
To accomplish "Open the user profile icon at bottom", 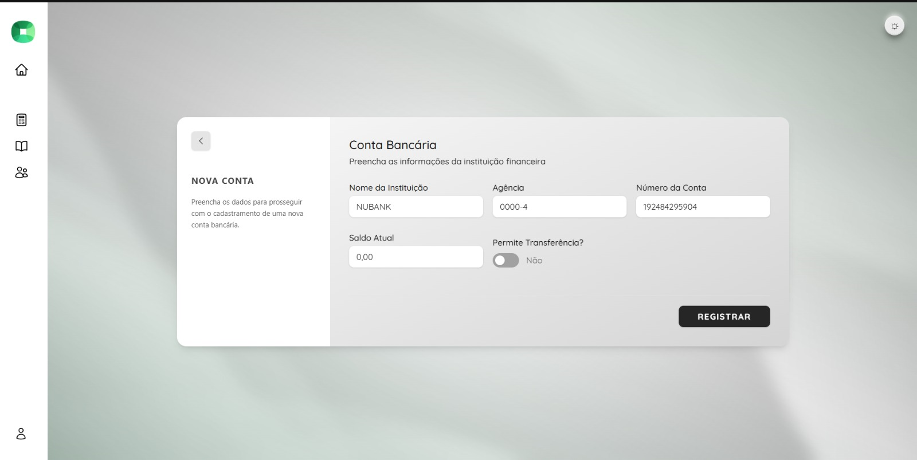I will click(21, 434).
